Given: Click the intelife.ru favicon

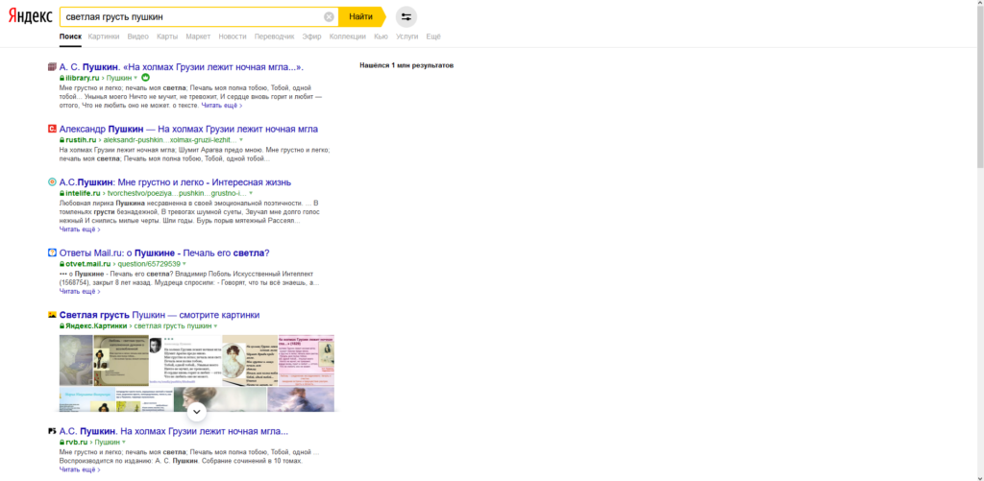Looking at the screenshot, I should click(52, 181).
